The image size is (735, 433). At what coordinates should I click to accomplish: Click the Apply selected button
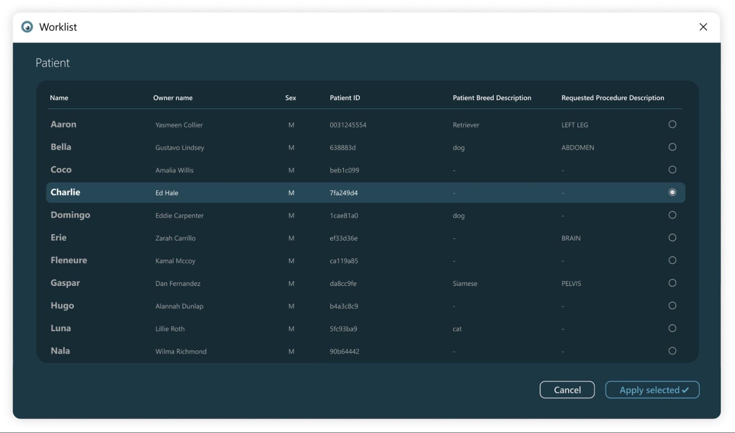click(652, 390)
